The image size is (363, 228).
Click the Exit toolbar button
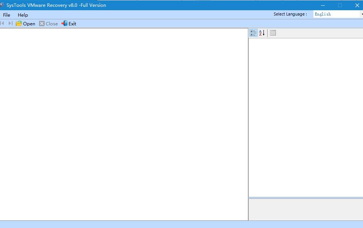tap(69, 23)
